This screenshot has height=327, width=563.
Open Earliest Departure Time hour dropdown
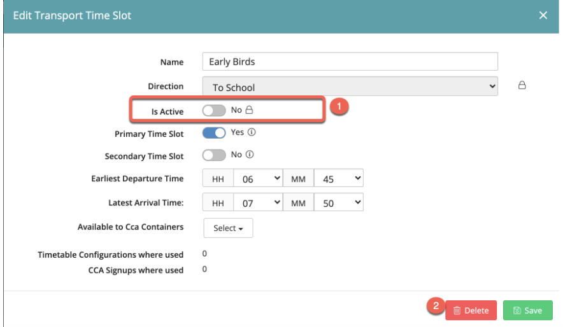[x=258, y=179]
